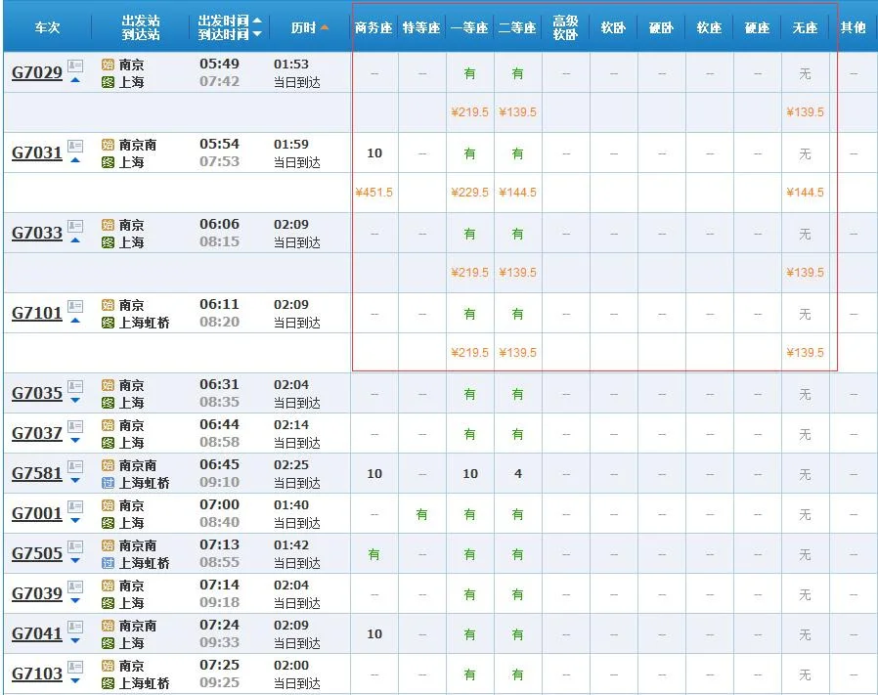Collapse fare details for train G7101
The height and width of the screenshot is (695, 878).
click(x=74, y=321)
